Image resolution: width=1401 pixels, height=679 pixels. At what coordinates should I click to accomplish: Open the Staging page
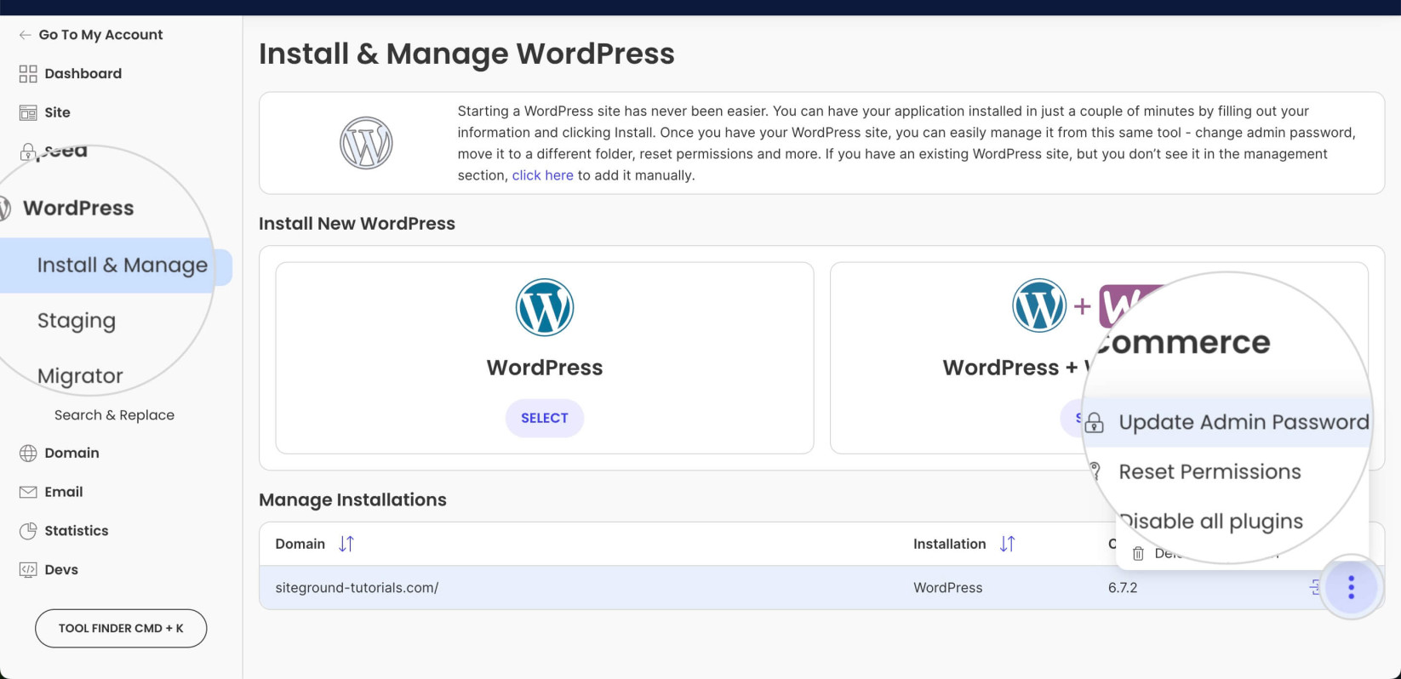click(77, 321)
